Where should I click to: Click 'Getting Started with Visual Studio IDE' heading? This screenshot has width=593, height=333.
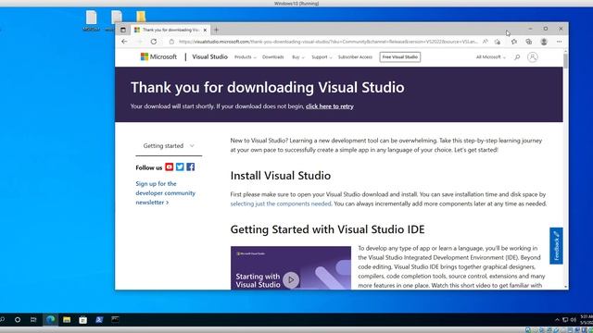click(x=327, y=229)
